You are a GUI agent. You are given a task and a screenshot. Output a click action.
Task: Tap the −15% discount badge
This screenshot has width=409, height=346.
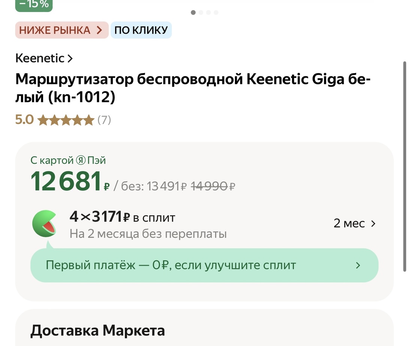click(x=34, y=5)
